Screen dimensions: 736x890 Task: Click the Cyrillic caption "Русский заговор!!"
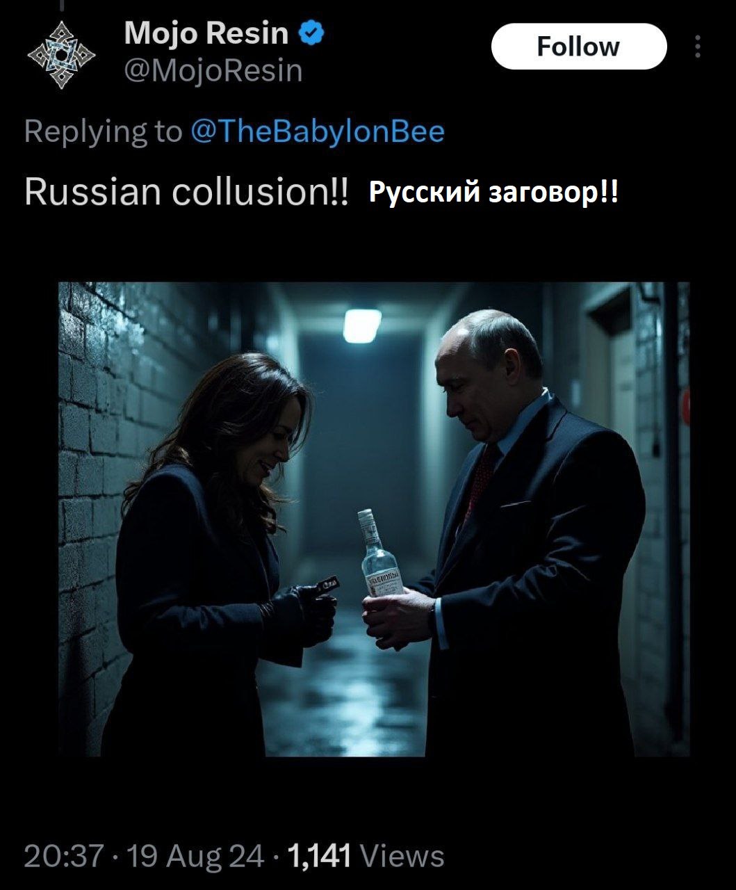[493, 192]
